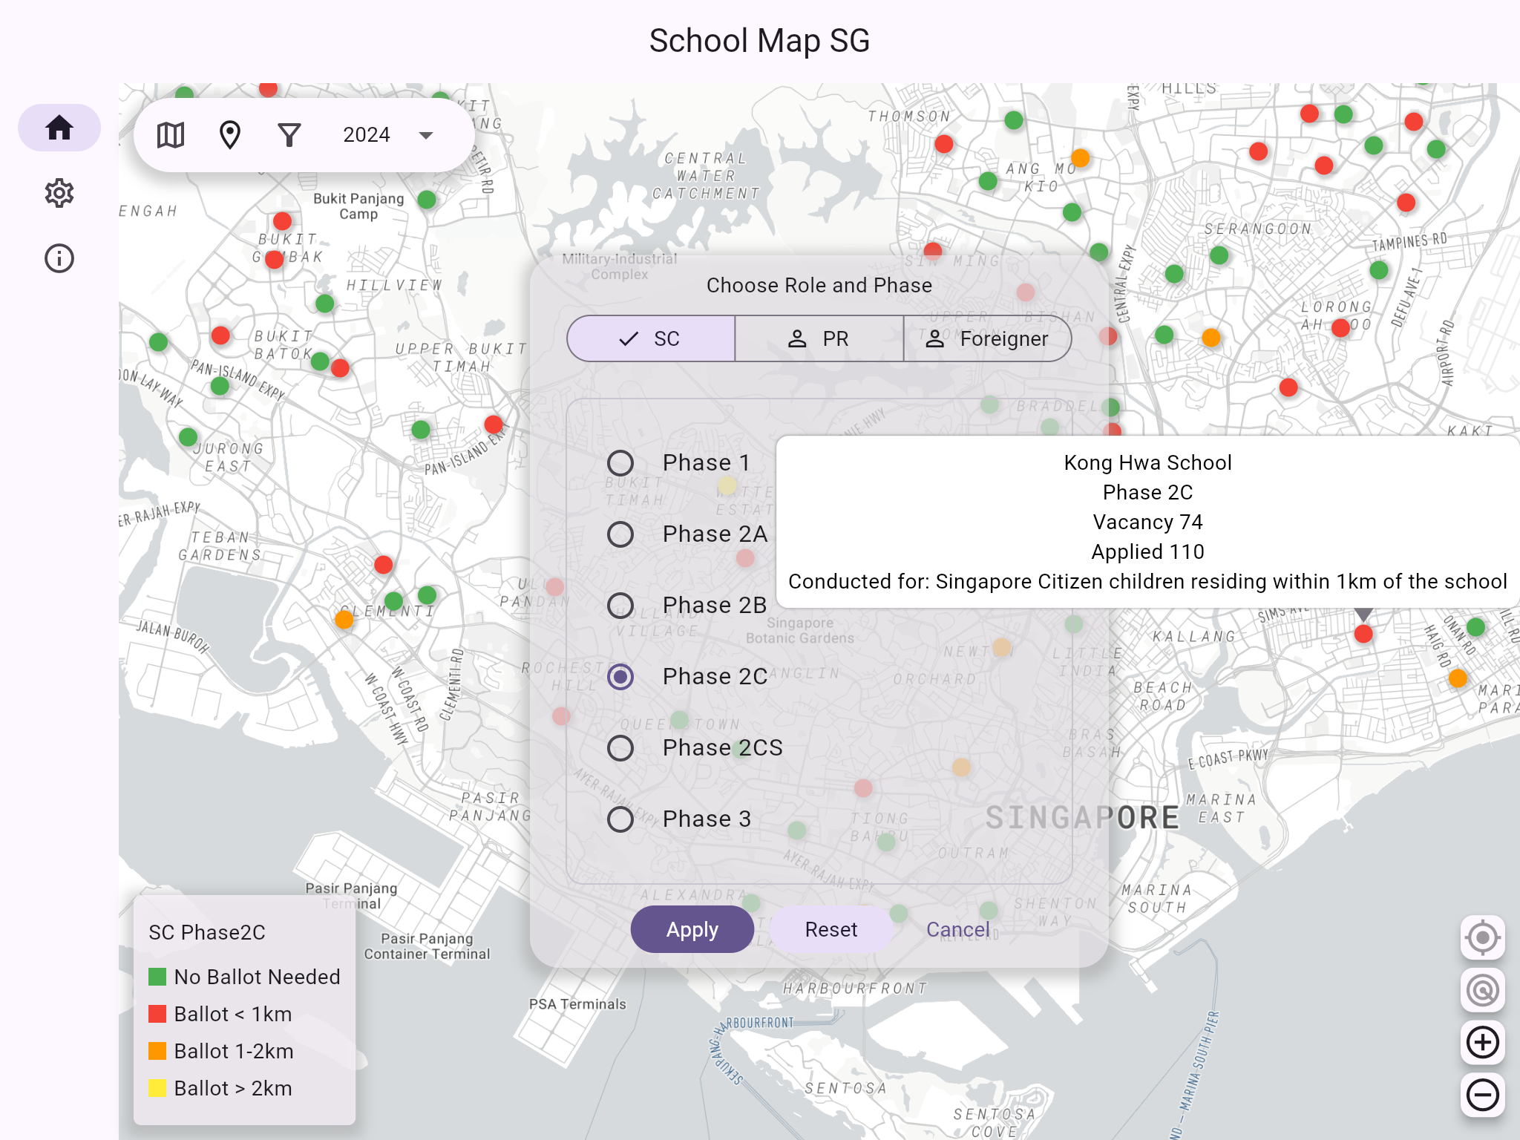
Task: Select the Phase 1 radio button
Action: 620,463
